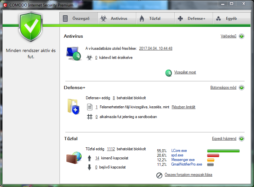
Task: Click the spd.exe traffic entry
Action: pyautogui.click(x=177, y=155)
